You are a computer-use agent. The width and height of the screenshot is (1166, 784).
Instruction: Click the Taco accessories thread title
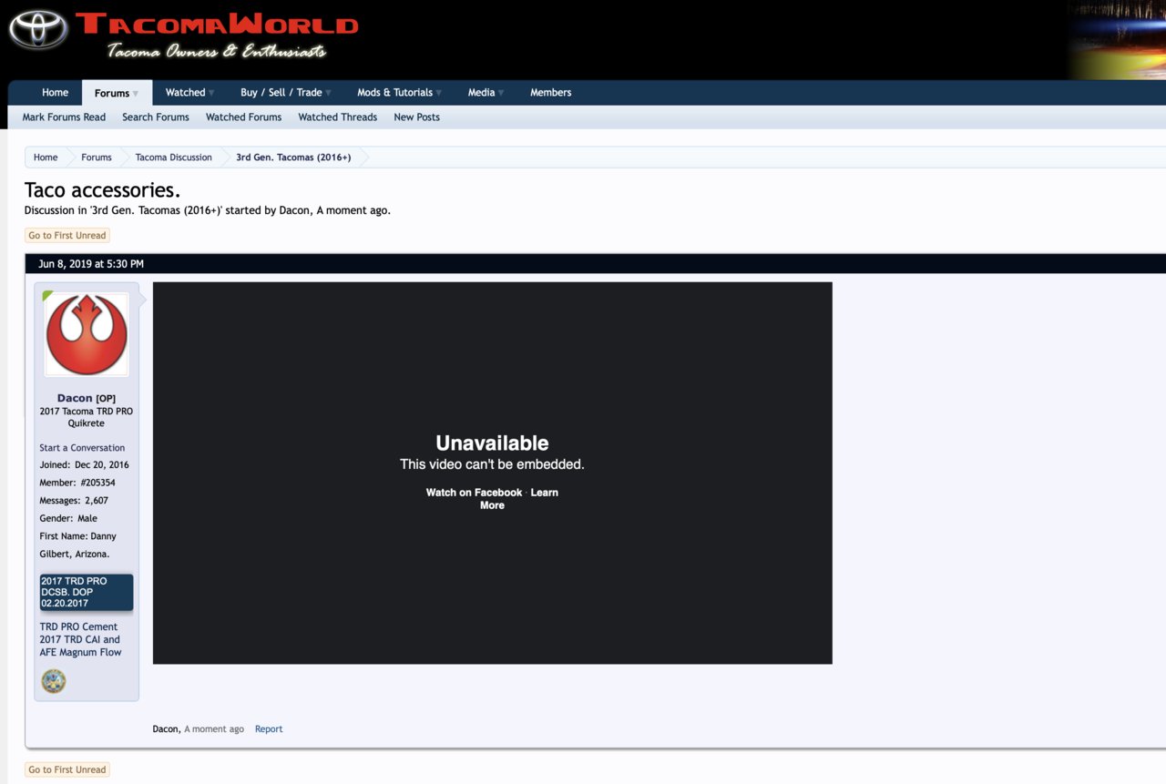[x=102, y=190]
